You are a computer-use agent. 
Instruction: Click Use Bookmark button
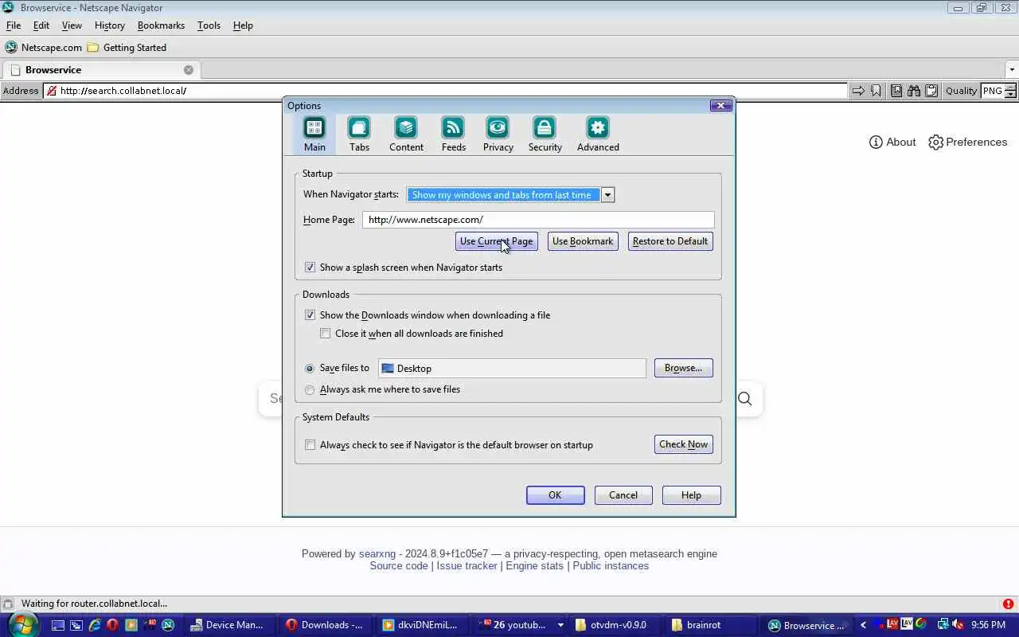(x=583, y=241)
